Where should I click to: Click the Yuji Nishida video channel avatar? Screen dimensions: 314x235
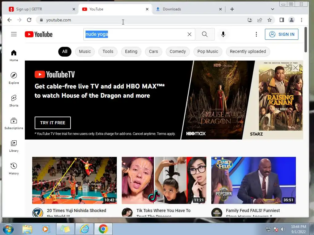pos(38,212)
